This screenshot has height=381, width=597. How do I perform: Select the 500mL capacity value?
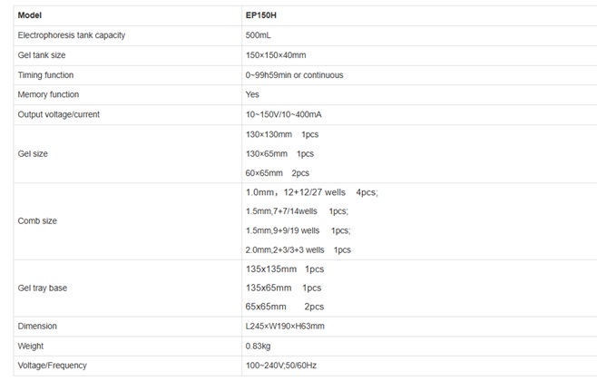[259, 35]
